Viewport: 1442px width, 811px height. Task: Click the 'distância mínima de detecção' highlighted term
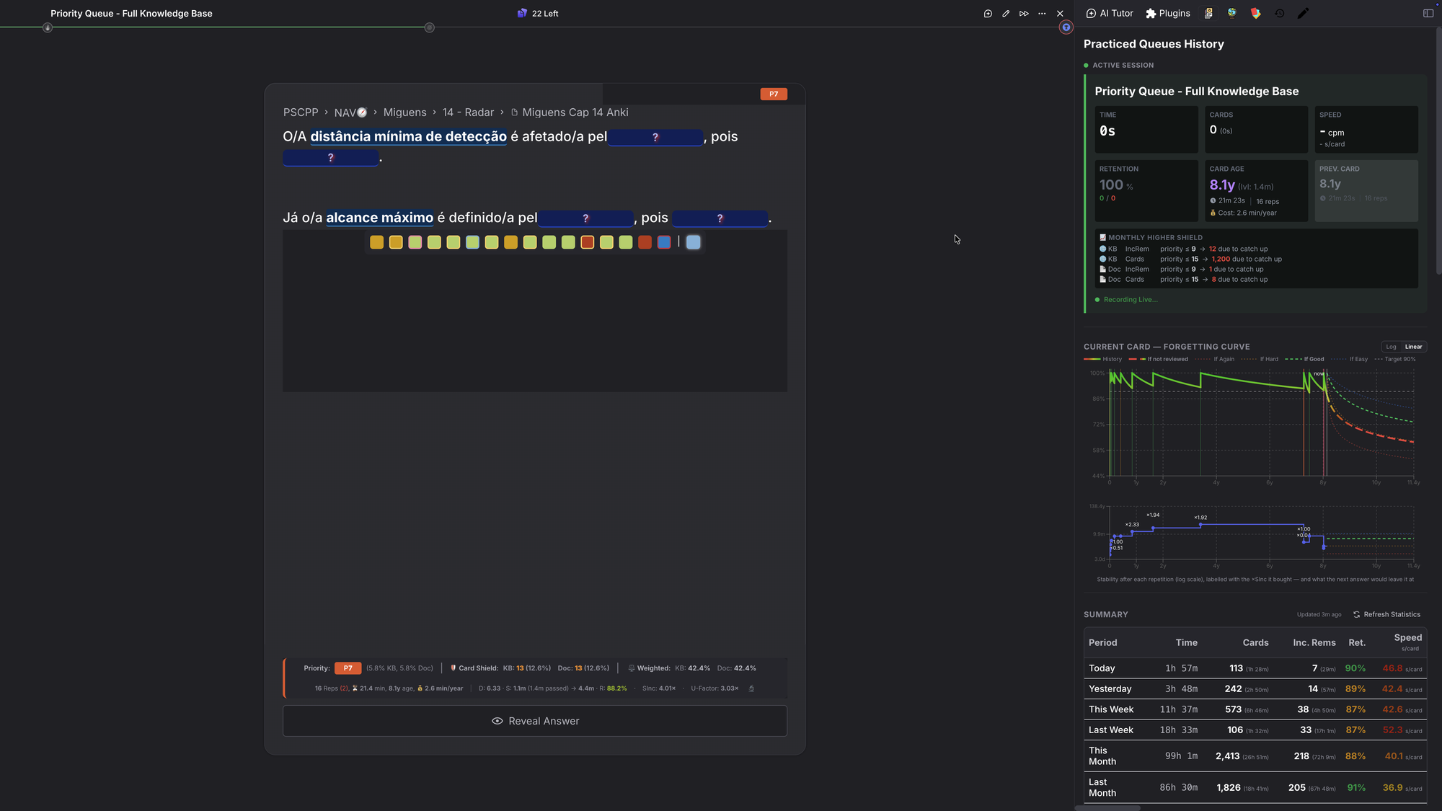click(x=409, y=136)
